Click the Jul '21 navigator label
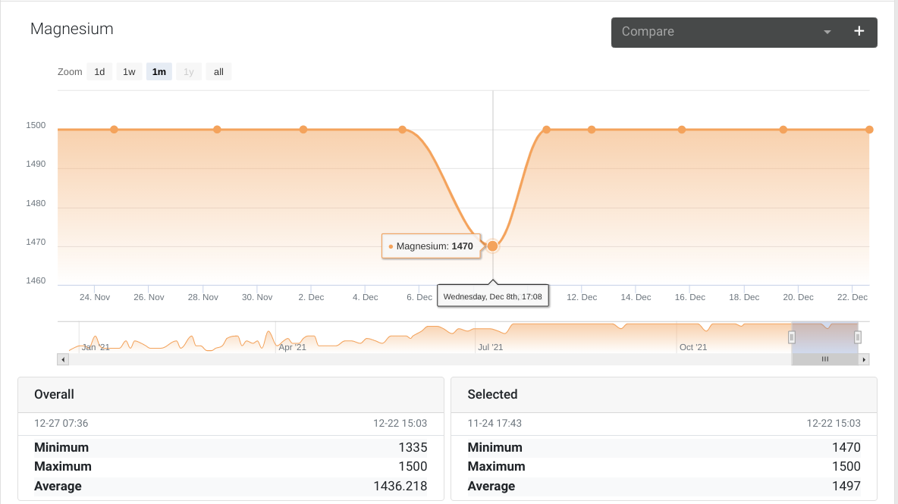Screen dimensions: 898x504 pyautogui.click(x=490, y=347)
